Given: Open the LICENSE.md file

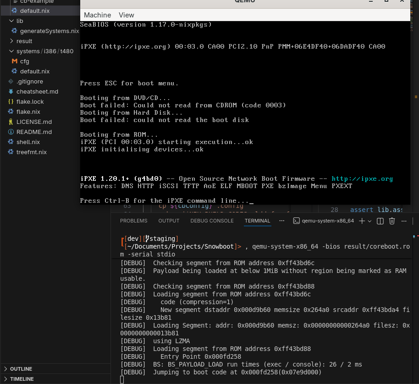Looking at the screenshot, I should (x=34, y=122).
